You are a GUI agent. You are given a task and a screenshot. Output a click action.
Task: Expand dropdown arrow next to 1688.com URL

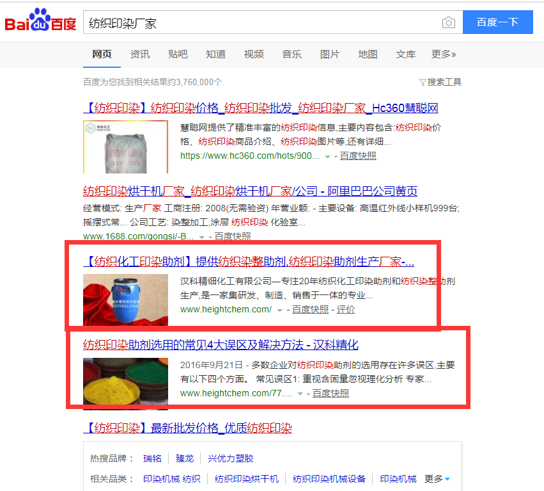pyautogui.click(x=201, y=237)
